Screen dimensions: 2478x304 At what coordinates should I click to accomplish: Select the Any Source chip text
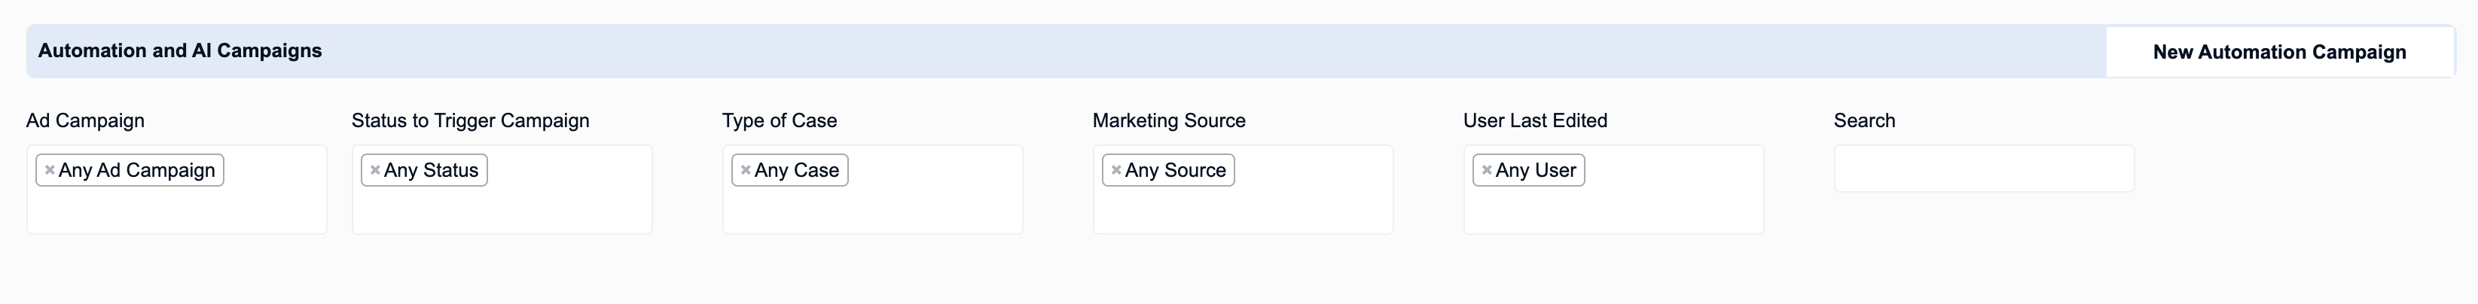[x=1176, y=170]
